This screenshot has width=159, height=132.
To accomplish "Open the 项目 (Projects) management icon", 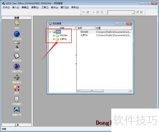I will click(x=17, y=23).
